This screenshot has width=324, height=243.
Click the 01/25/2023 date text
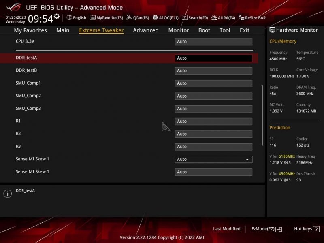click(16, 17)
